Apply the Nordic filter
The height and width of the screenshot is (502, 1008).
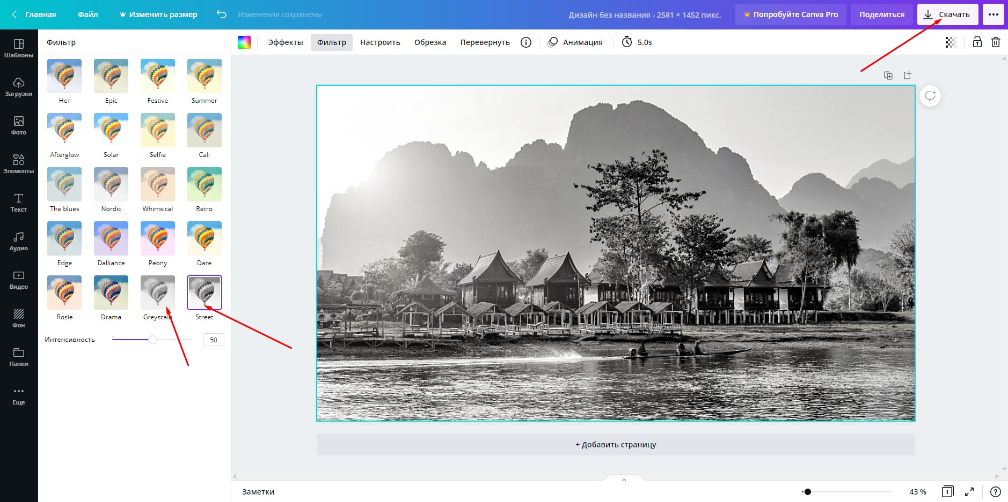(111, 184)
